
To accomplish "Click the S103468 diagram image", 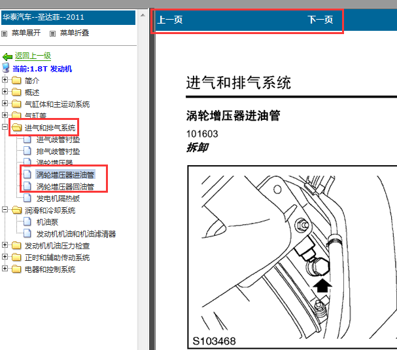I will tap(292, 258).
